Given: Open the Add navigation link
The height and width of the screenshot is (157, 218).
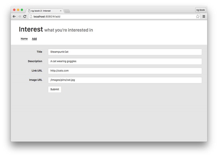Looking at the screenshot, I should pyautogui.click(x=34, y=39).
